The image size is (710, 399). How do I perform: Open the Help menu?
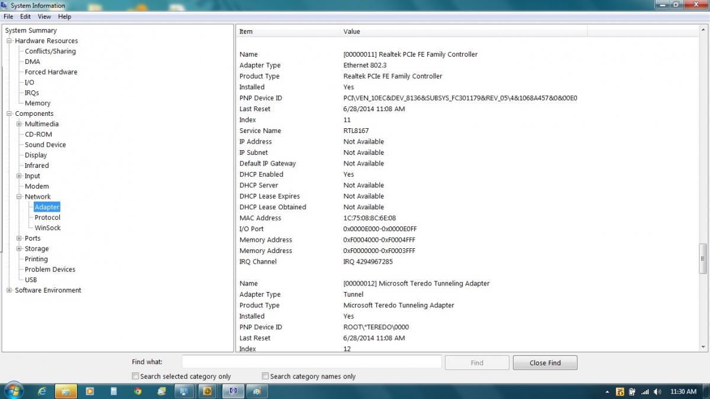click(64, 17)
